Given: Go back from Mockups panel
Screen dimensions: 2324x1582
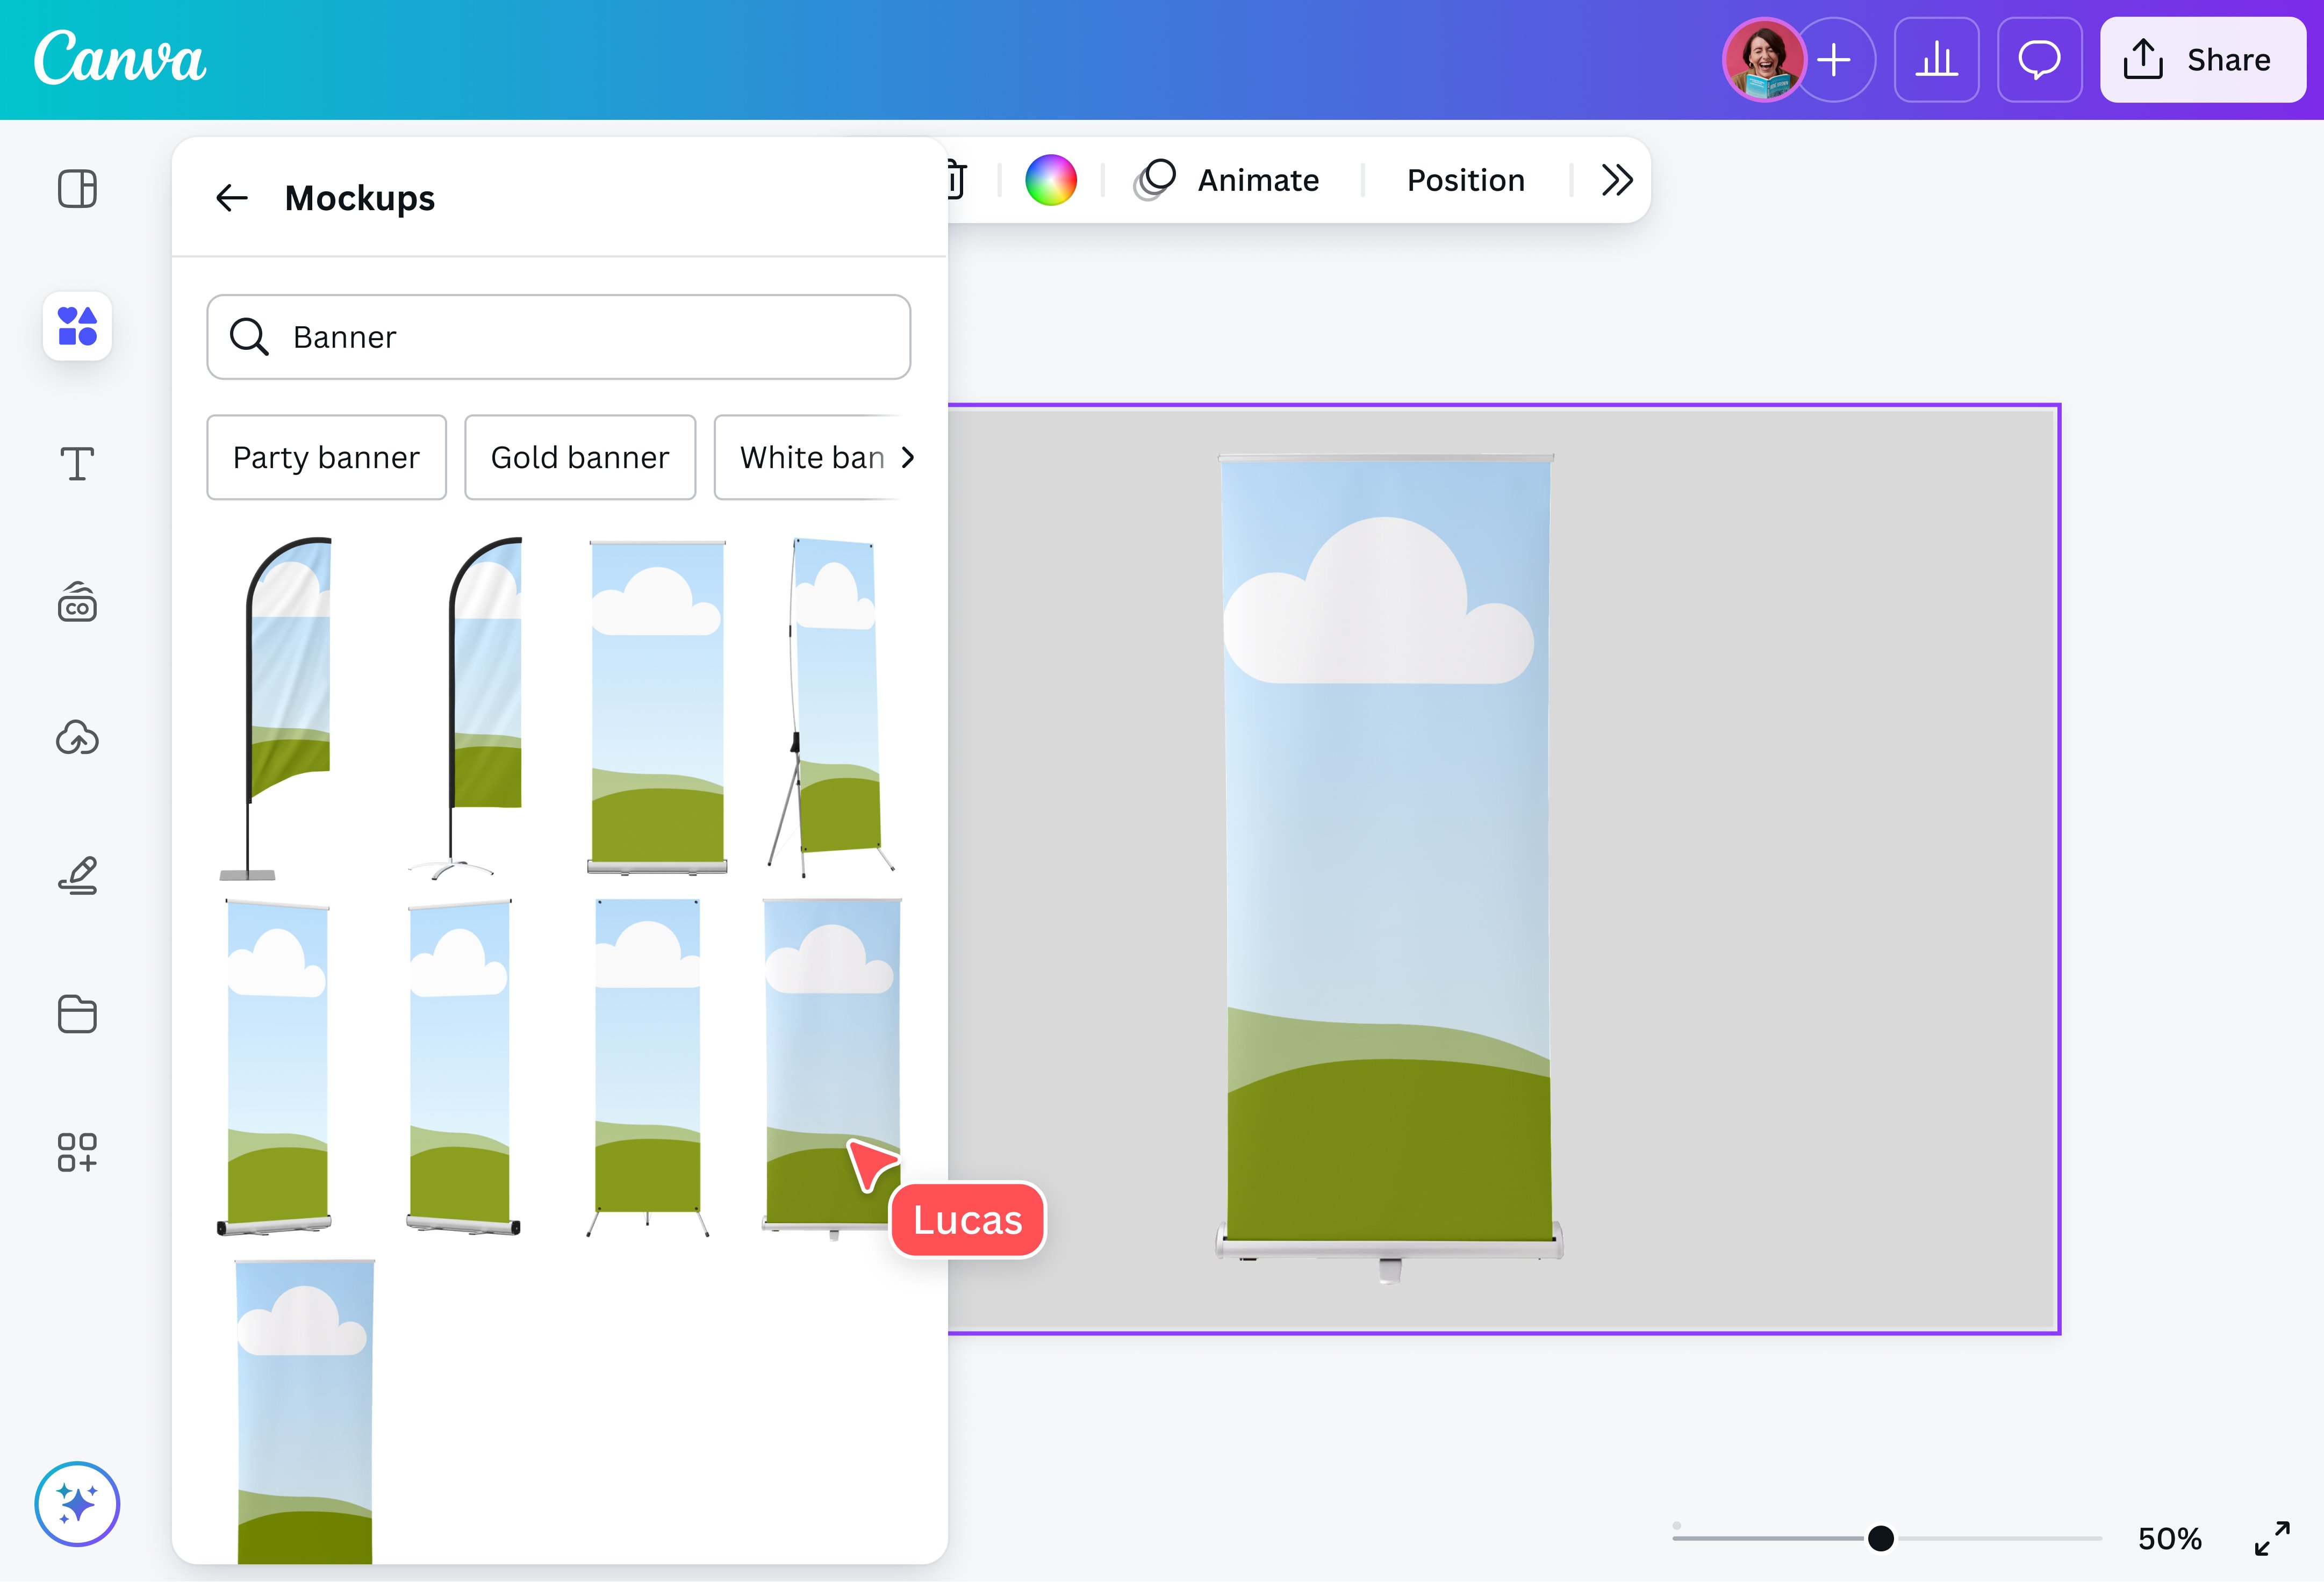Looking at the screenshot, I should [232, 198].
